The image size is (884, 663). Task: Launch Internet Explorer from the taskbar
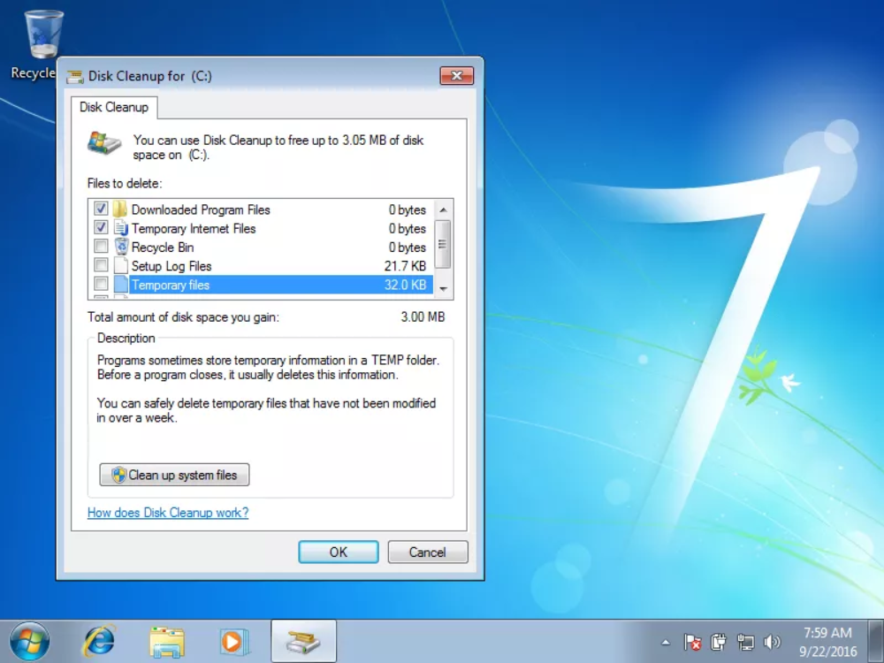pos(99,641)
